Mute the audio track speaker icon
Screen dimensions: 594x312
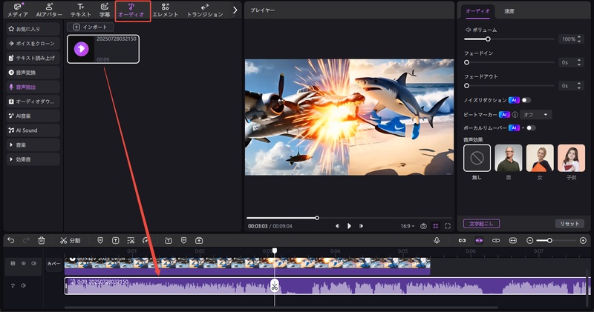24,285
